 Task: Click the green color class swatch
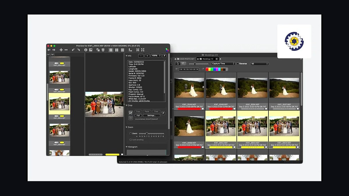tap(212, 69)
